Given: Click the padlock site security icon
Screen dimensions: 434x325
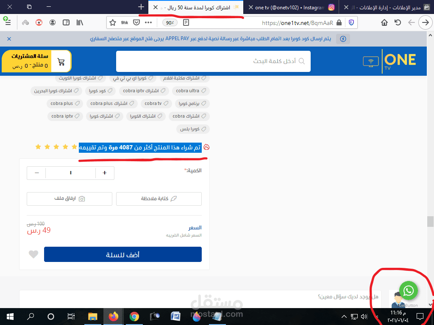Looking at the screenshot, I should point(339,23).
